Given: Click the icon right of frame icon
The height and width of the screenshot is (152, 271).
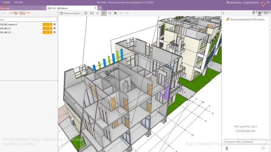Looking at the screenshot, I should (98, 13).
